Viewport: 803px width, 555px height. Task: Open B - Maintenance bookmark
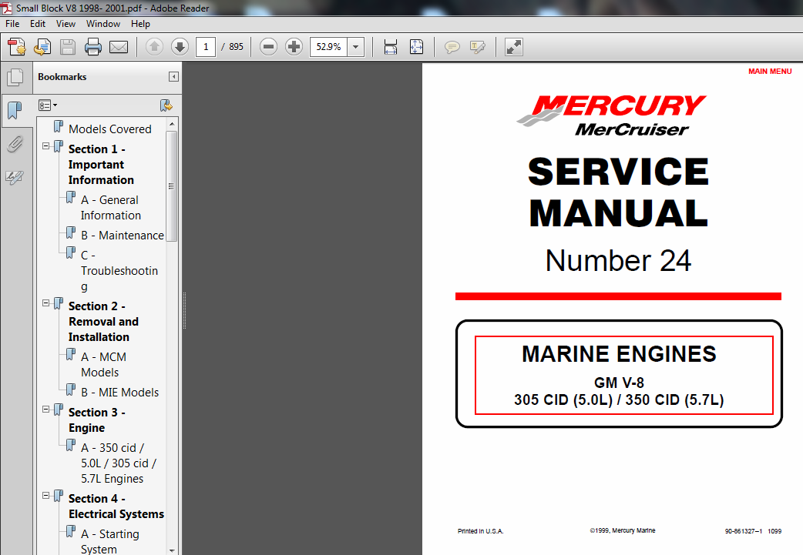[123, 236]
